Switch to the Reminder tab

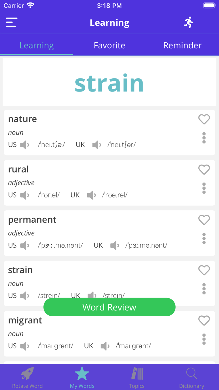click(x=182, y=45)
